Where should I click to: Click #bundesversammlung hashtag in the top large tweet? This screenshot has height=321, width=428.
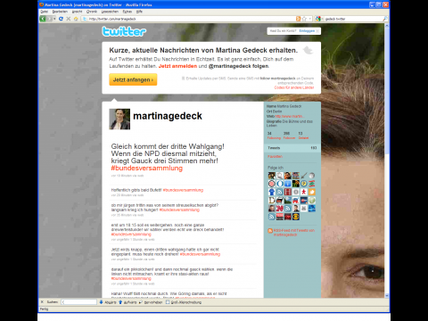click(147, 168)
